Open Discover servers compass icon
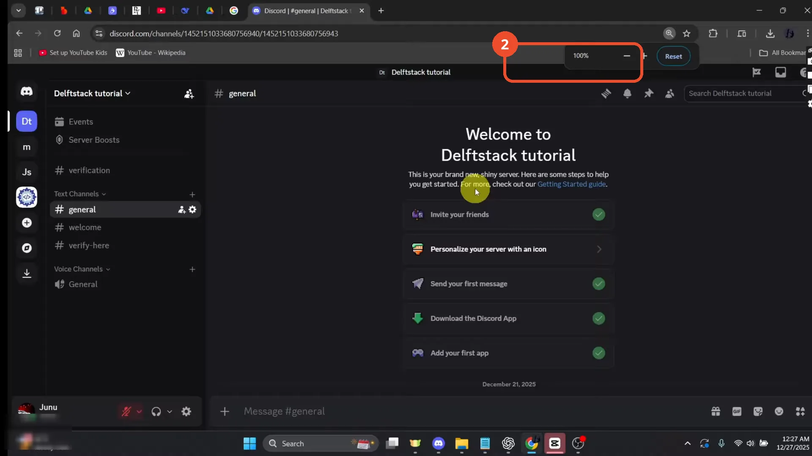The image size is (812, 456). pos(27,248)
